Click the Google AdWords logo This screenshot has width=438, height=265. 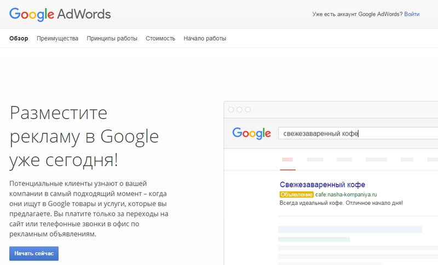tap(60, 15)
